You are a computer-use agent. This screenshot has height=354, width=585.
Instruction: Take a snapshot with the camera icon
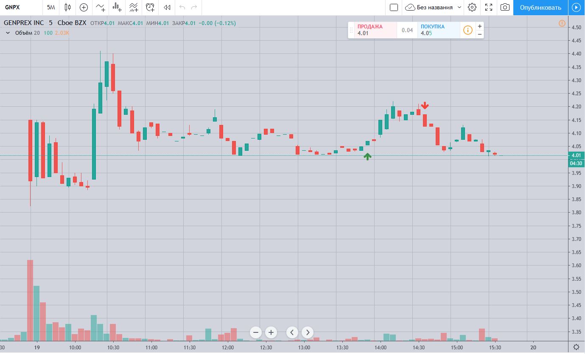[x=505, y=7]
